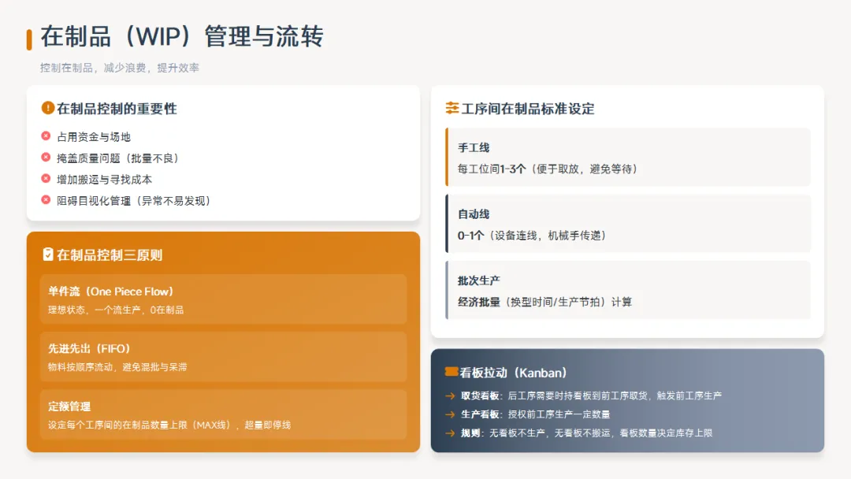
Task: Click the red X icon next to 掩盖质量问题
Action: pos(46,158)
